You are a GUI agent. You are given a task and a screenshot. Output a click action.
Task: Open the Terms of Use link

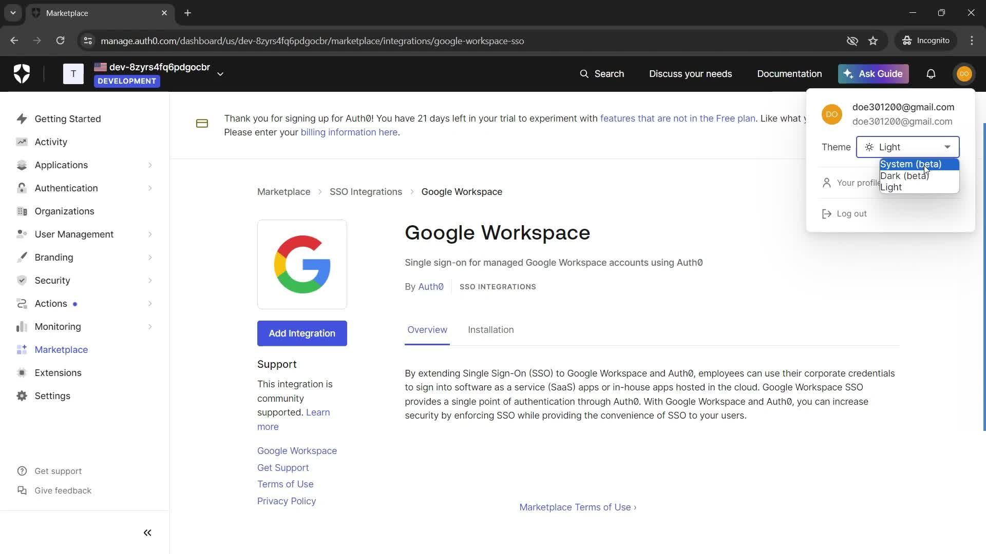(285, 484)
